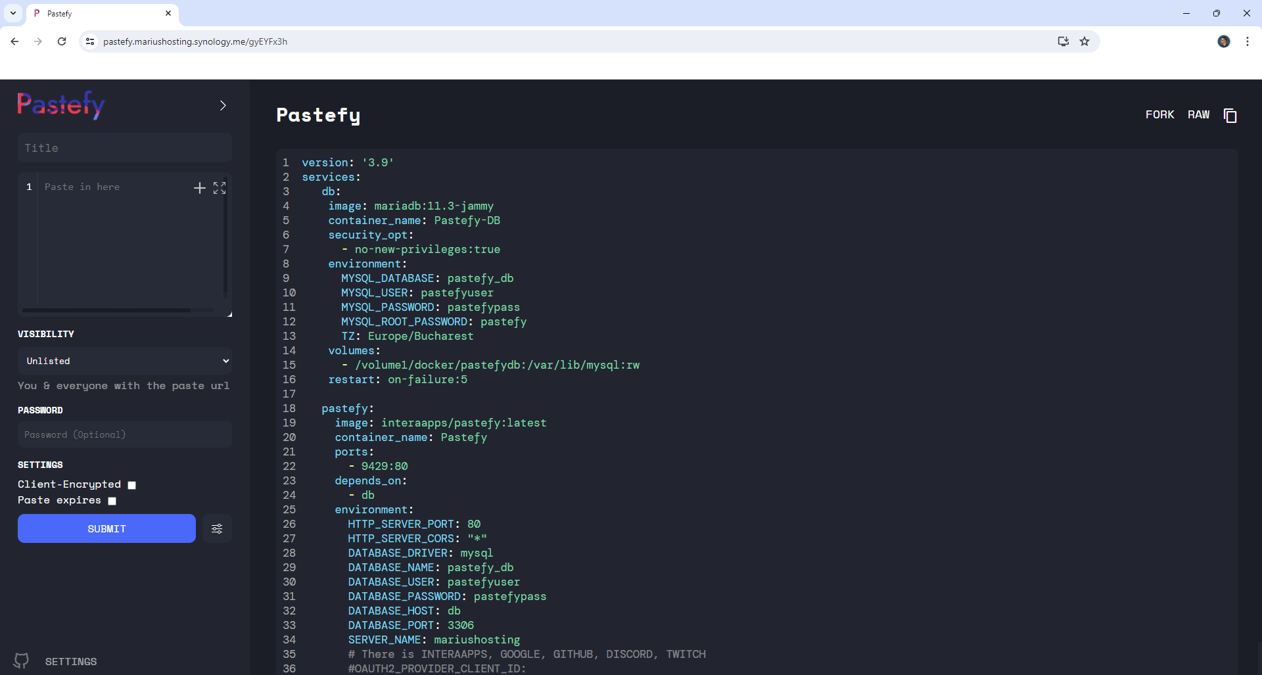Open the Chrome three-dot menu
The image size is (1262, 675).
1248,41
